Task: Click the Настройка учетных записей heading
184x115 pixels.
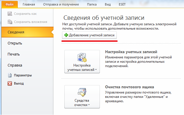Action: coord(131,52)
